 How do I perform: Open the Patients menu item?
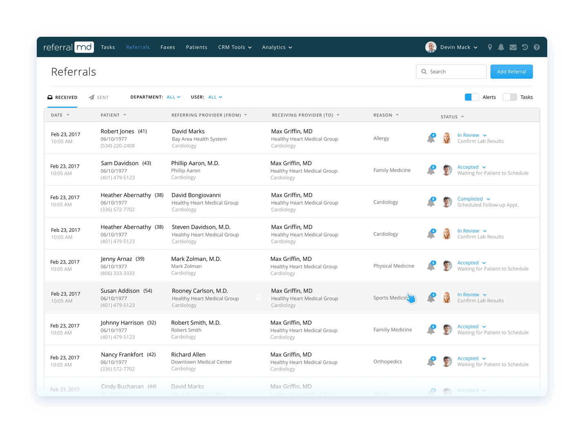tap(197, 47)
